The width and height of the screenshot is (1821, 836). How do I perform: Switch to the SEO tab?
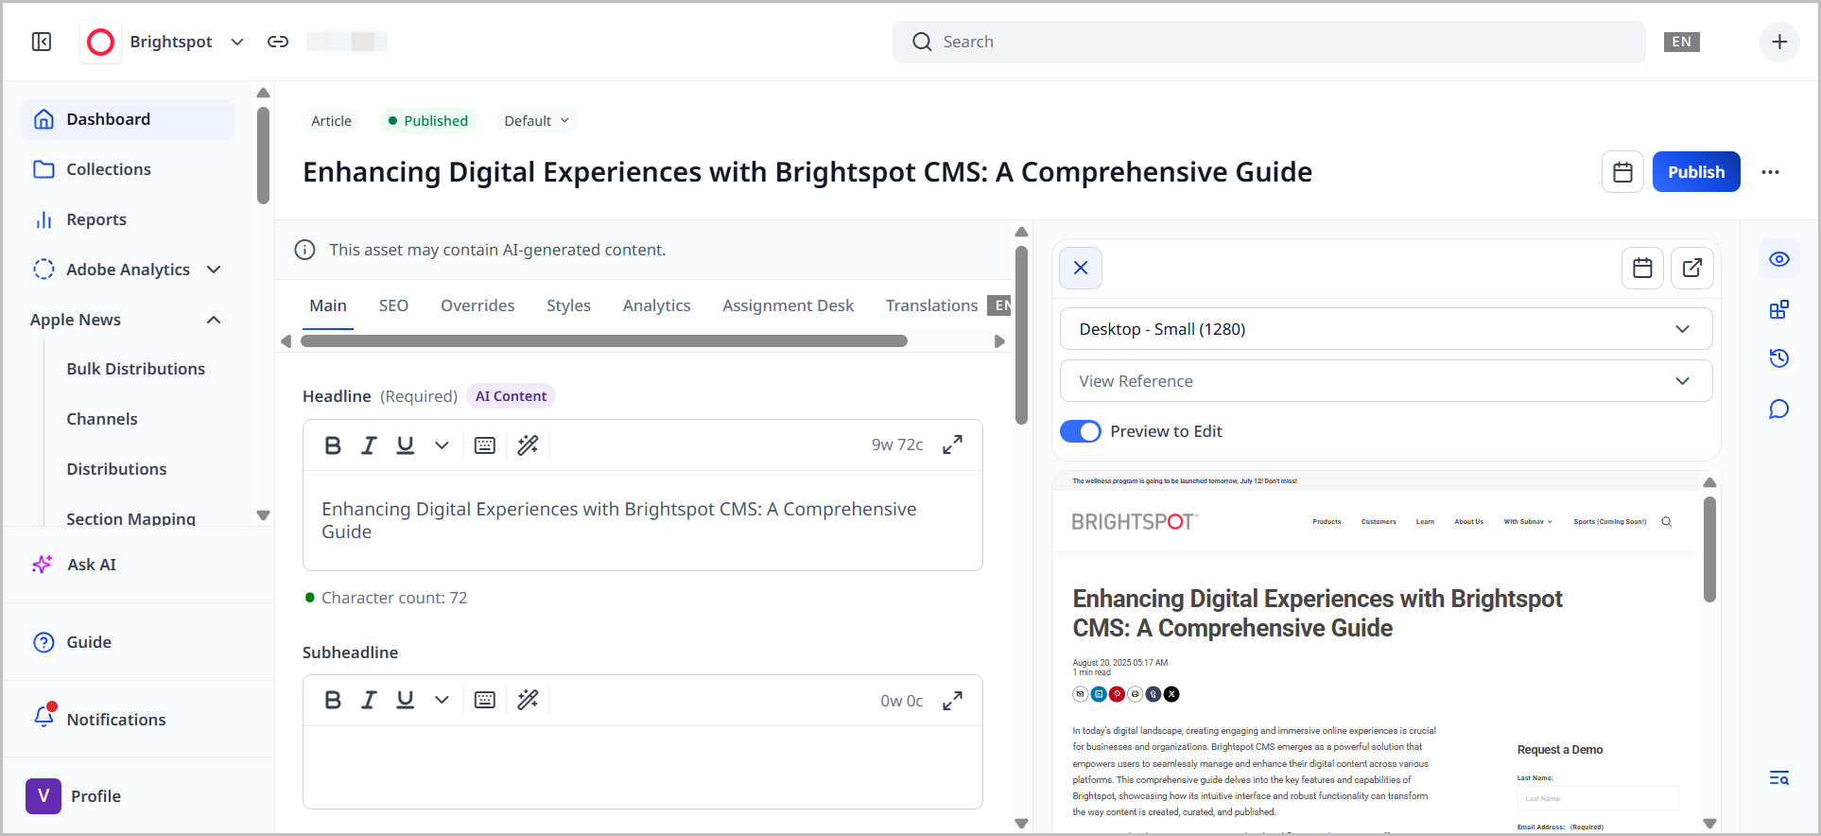coord(393,305)
